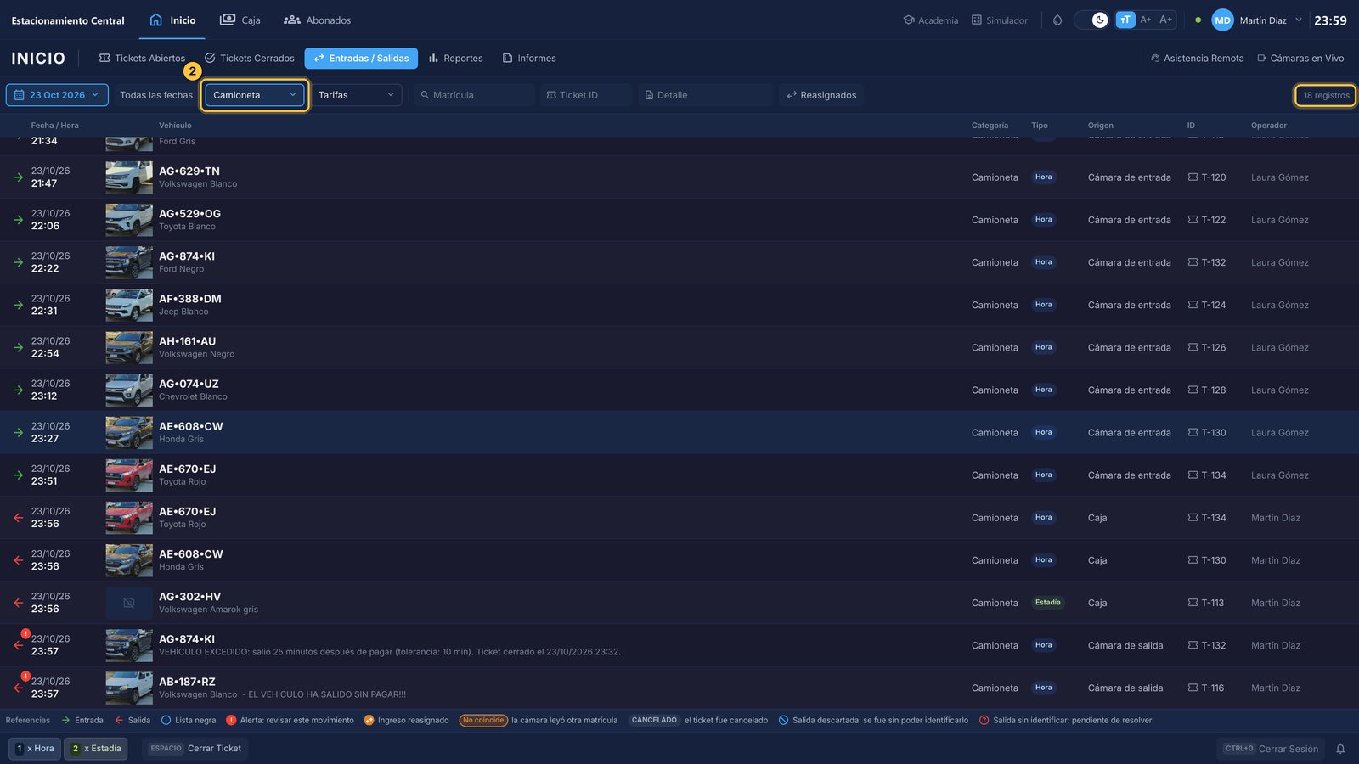
Task: Open the Academia section
Action: point(931,20)
